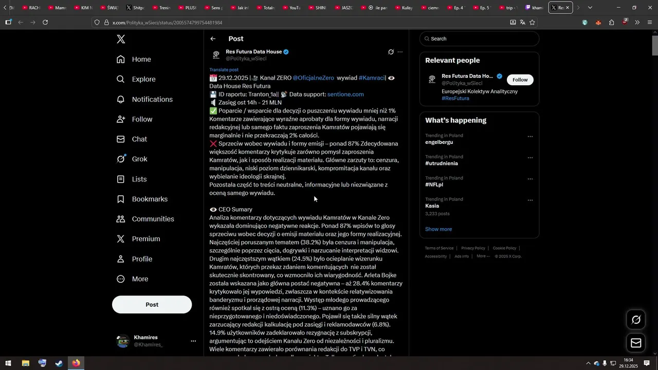Image resolution: width=658 pixels, height=370 pixels.
Task: Open Khamires account switcher menu
Action: coord(193,341)
